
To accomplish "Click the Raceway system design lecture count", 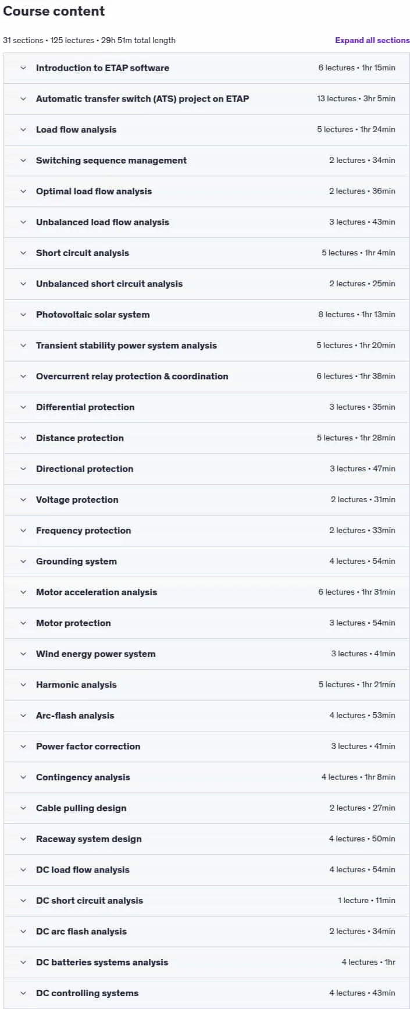I will 347,839.
